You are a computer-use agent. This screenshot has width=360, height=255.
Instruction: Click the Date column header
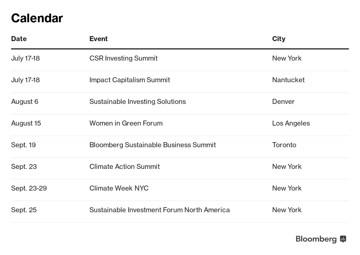[x=19, y=39]
